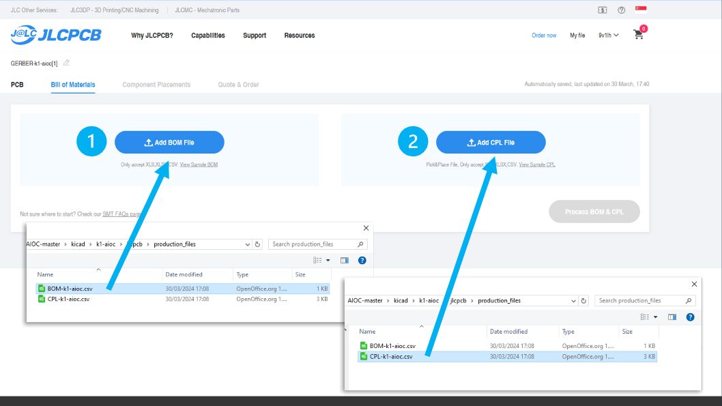Toggle preview pane in upper file dialog
This screenshot has width=722, height=406.
click(345, 260)
